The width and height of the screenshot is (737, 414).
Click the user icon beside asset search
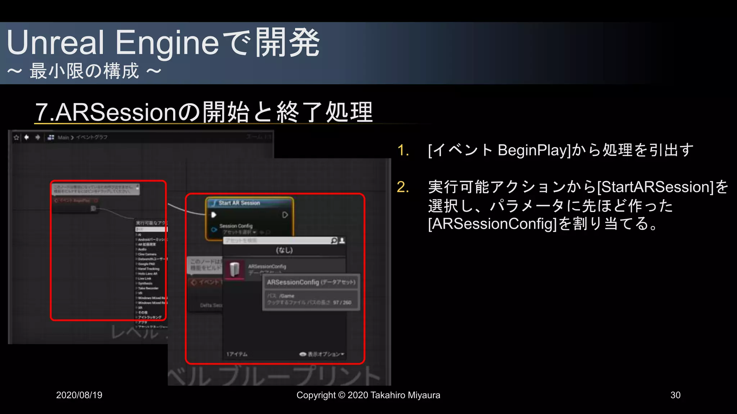tap(342, 240)
